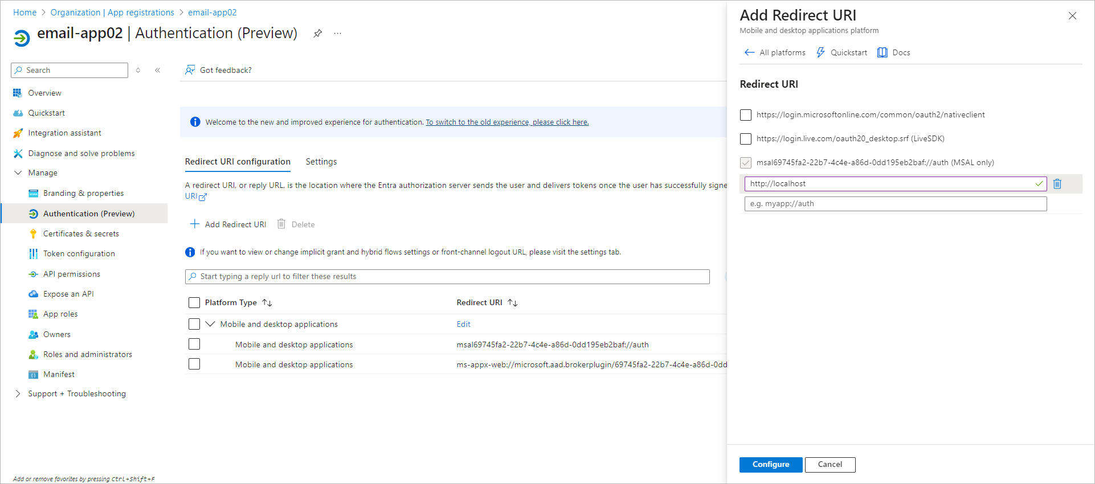Collapse the Manage section in sidebar

click(x=18, y=173)
